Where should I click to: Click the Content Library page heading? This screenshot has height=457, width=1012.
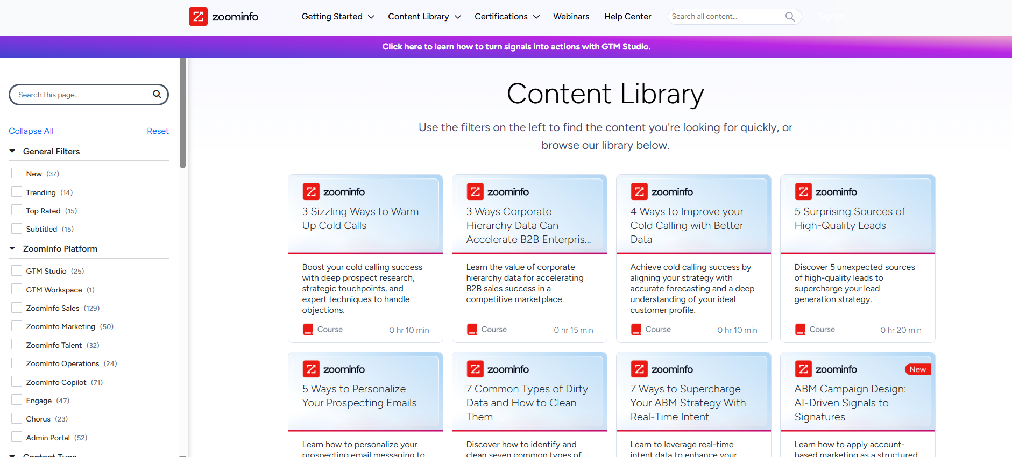coord(605,94)
